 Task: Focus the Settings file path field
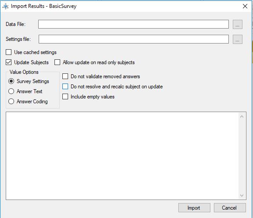[x=134, y=39]
